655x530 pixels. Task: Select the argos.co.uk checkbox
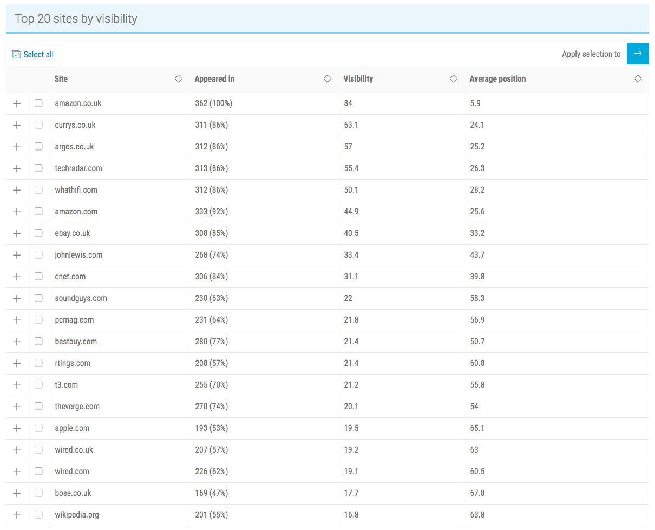pyautogui.click(x=38, y=146)
